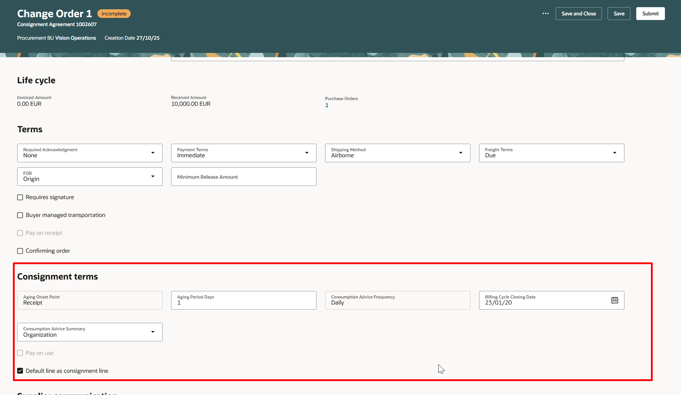
Task: Toggle the Pay on use checkbox
Action: coord(20,352)
